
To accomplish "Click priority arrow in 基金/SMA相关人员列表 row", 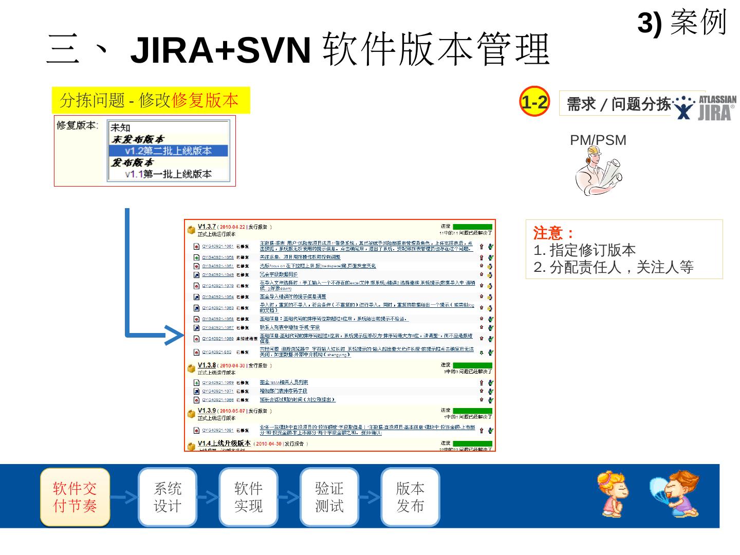I will tap(482, 382).
